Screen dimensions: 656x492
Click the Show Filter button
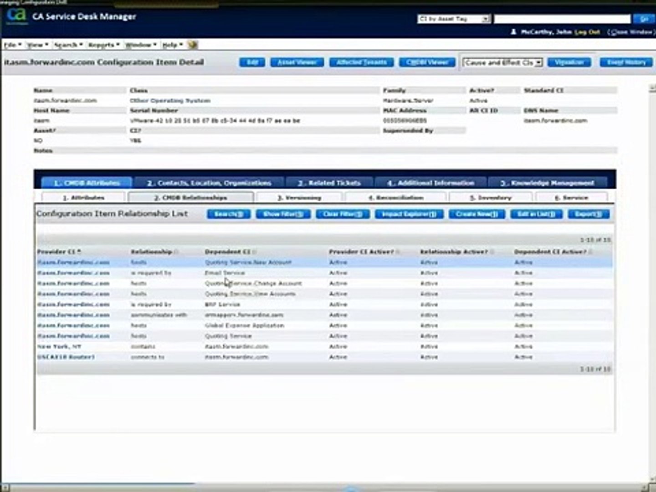click(x=283, y=214)
